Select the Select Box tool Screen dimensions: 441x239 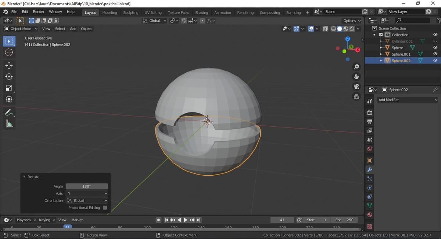tap(9, 41)
